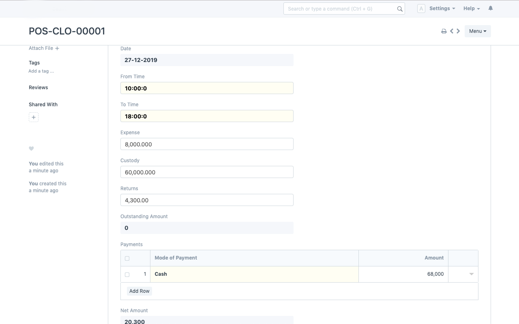
Task: Click the search magnifier icon
Action: point(400,9)
